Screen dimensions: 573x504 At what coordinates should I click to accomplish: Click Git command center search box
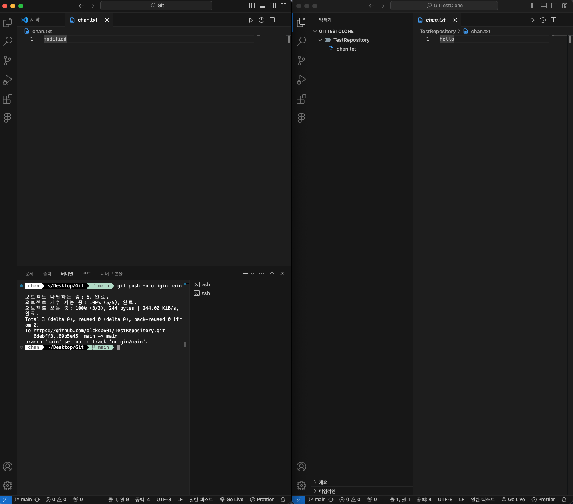[x=156, y=6]
